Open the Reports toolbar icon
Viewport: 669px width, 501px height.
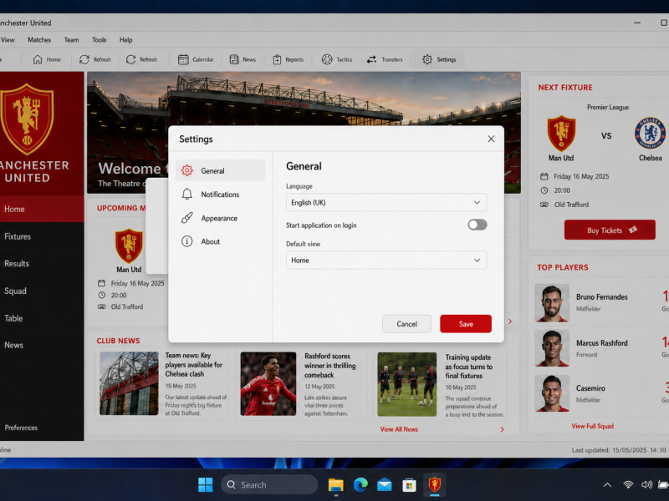click(x=277, y=59)
